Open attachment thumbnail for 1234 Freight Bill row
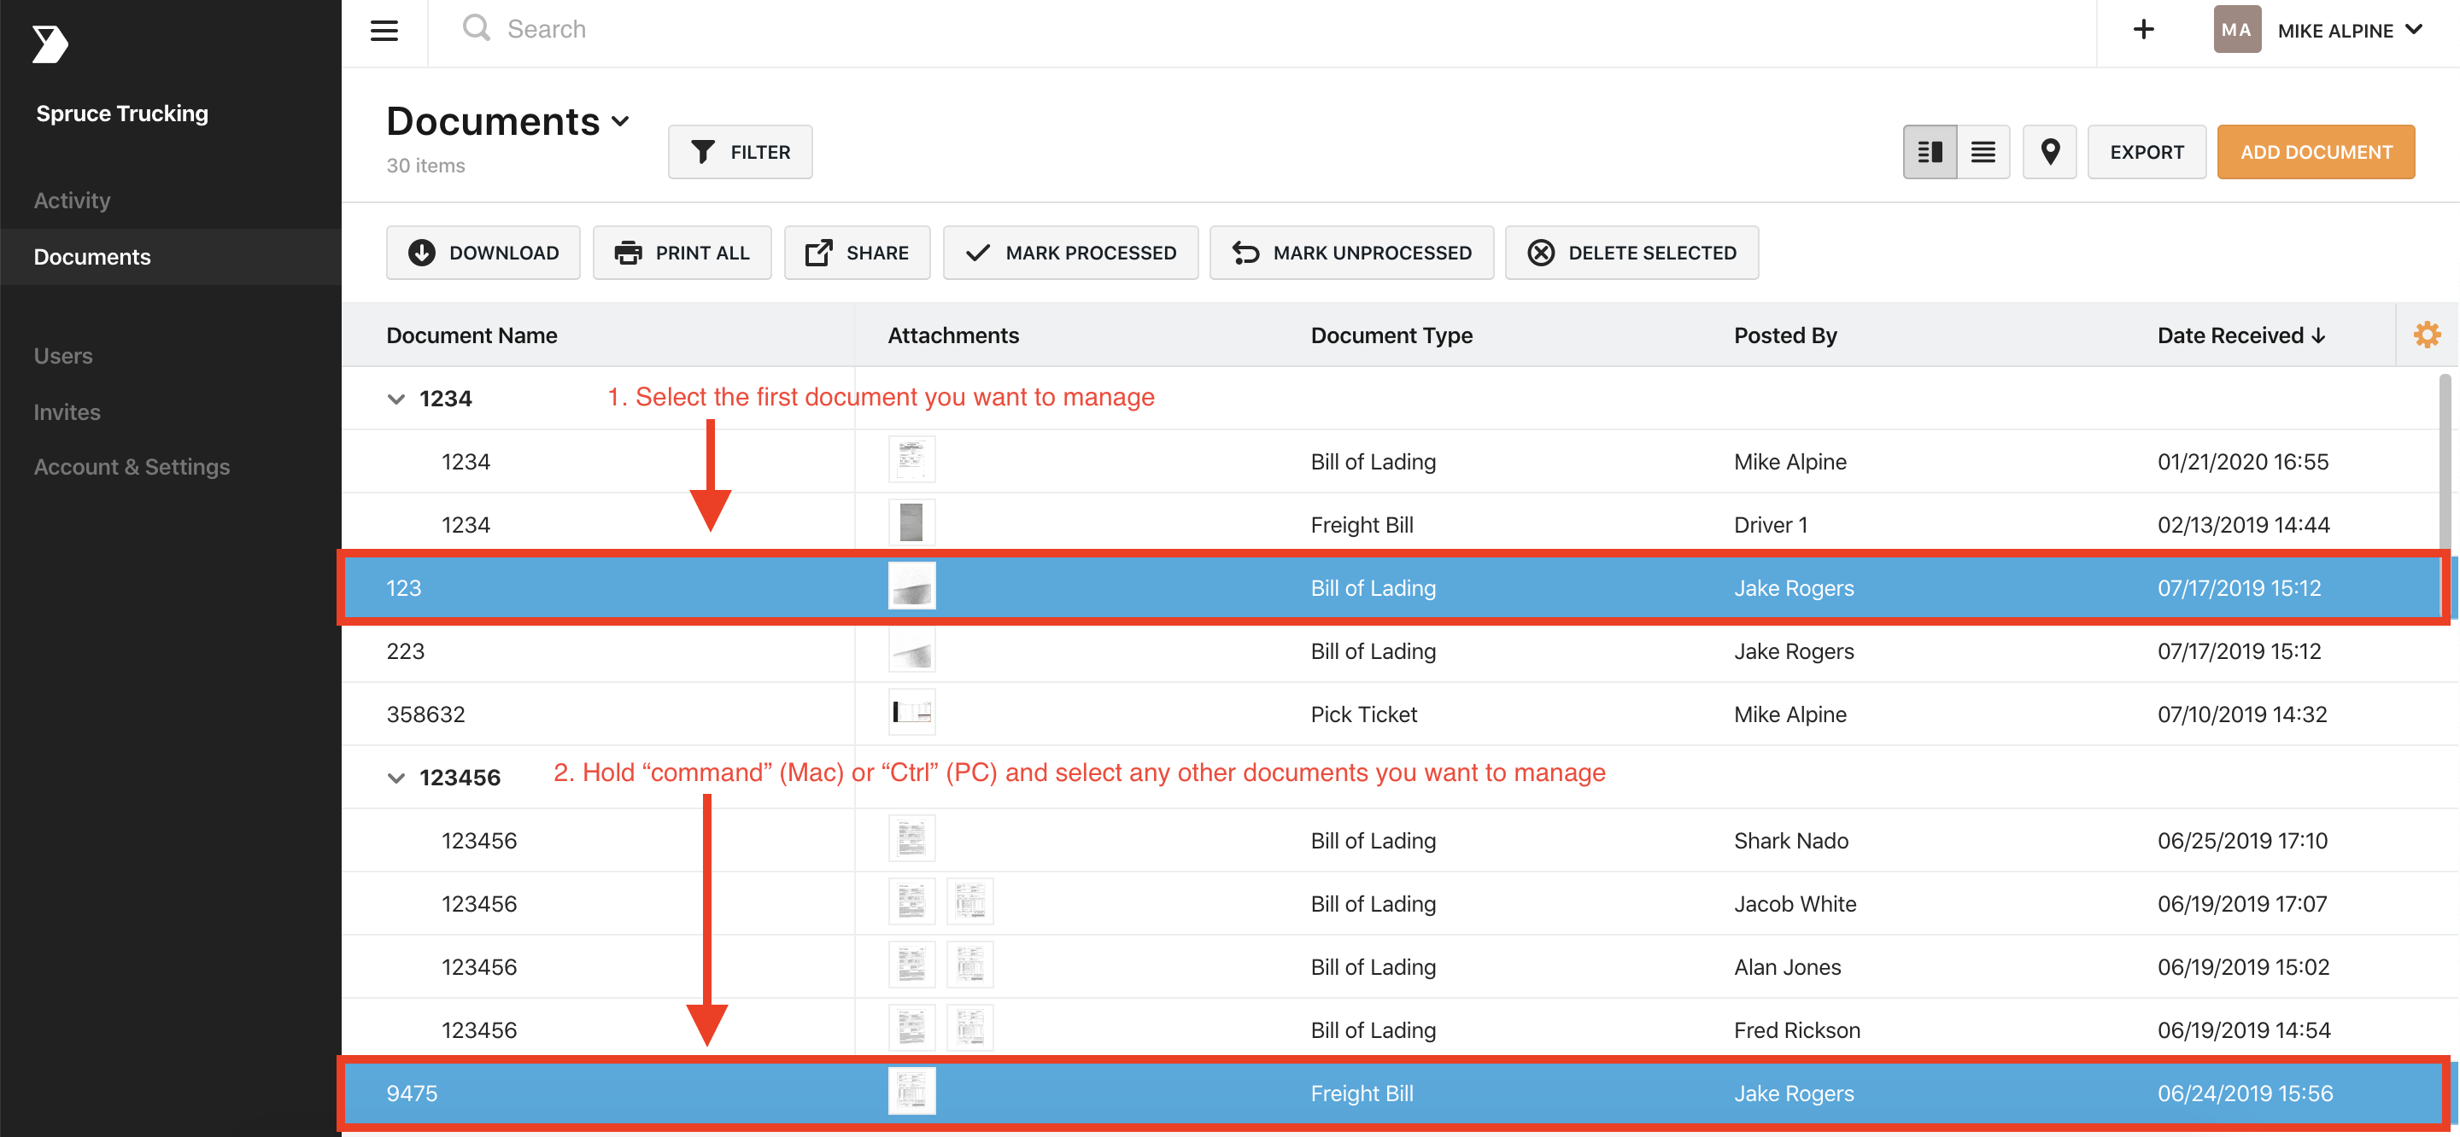The image size is (2460, 1137). pos(911,523)
